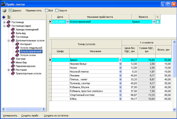
Task: Collapse the Дополнительные услуги tree node
Action: pos(9,41)
